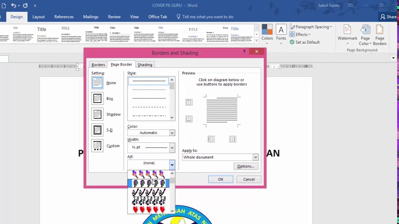Click the dialog Help question mark

point(244,52)
